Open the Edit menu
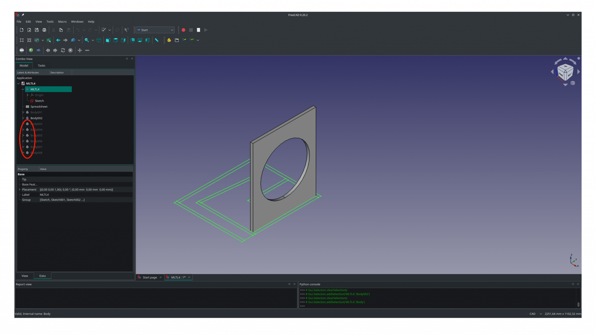596x335 pixels. [28, 22]
